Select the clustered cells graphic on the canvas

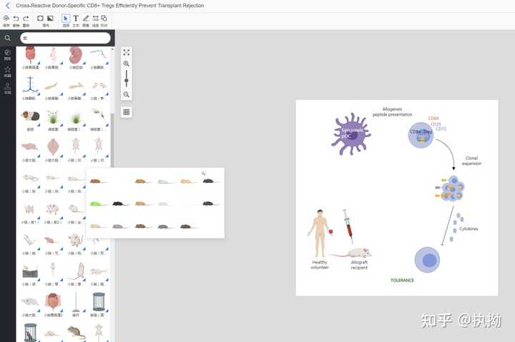451,188
